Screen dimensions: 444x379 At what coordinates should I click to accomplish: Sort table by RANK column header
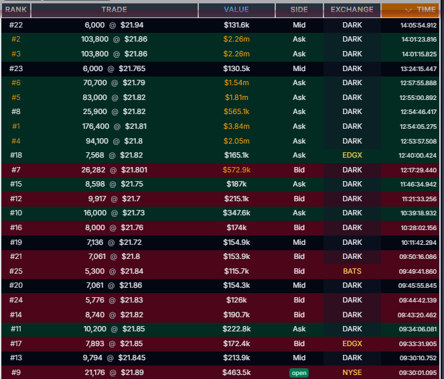click(x=16, y=9)
